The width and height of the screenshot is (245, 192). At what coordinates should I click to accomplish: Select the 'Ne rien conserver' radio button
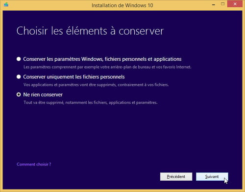[x=19, y=95]
